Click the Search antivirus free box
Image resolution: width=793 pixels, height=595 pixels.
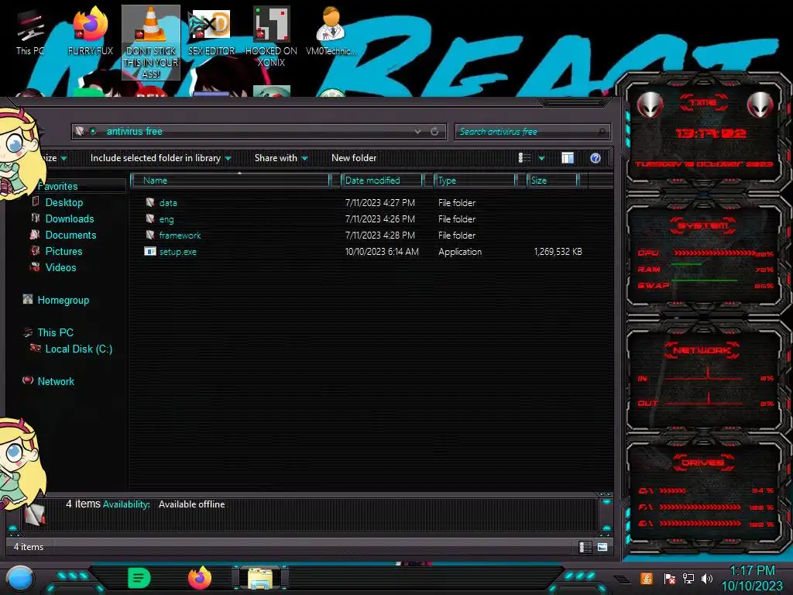[533, 132]
